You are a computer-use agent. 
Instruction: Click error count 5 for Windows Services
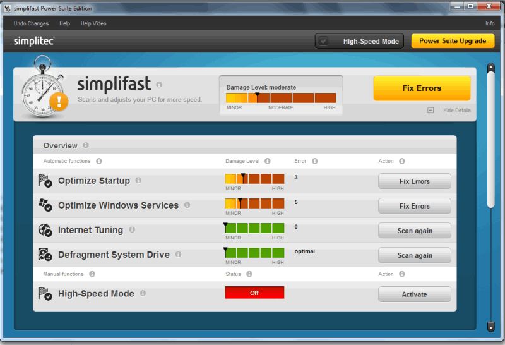click(296, 202)
